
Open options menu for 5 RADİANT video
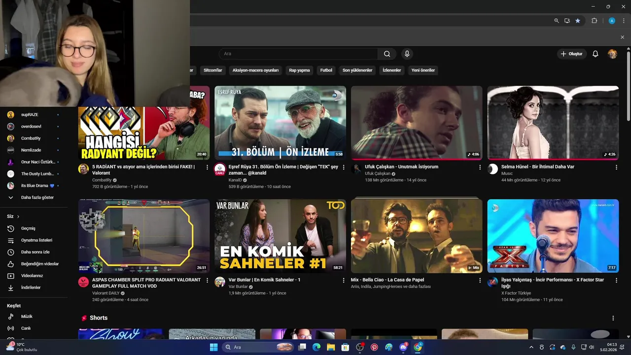207,167
